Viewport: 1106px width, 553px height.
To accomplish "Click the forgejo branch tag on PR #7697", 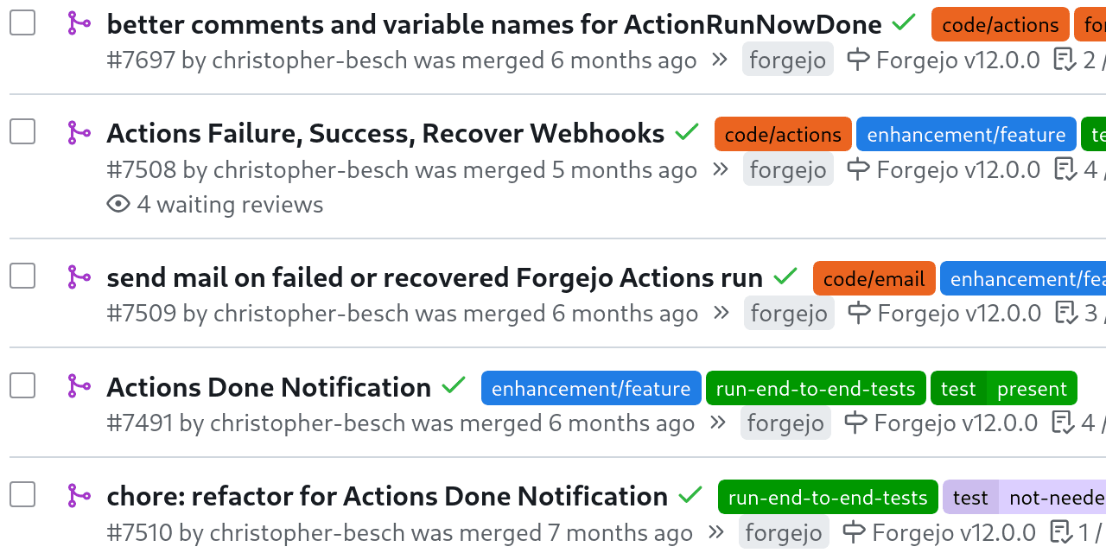I will 787,60.
